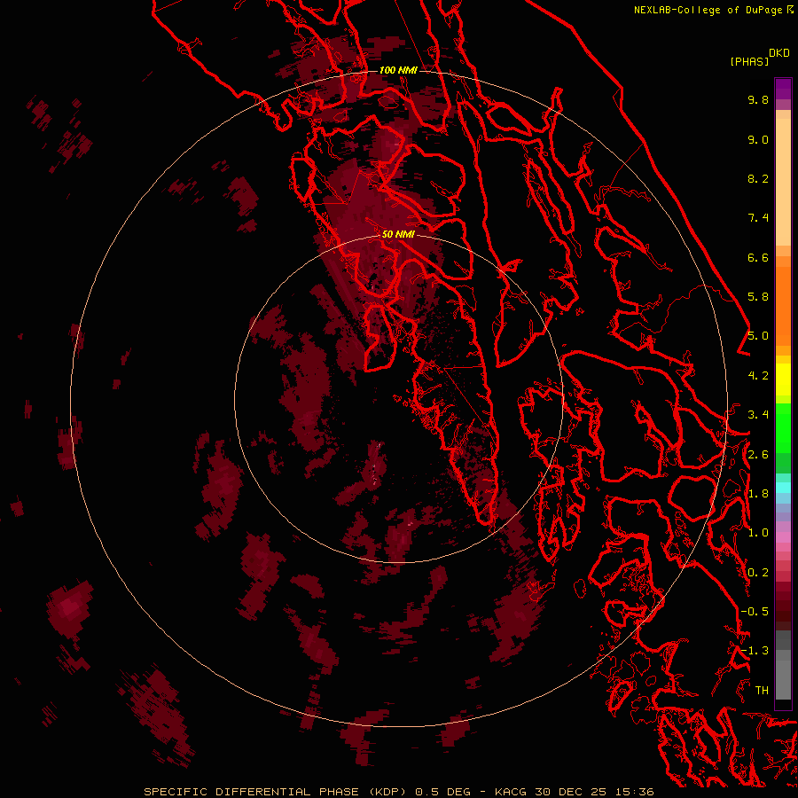Click the 5.8 value on the color scale

(x=758, y=297)
